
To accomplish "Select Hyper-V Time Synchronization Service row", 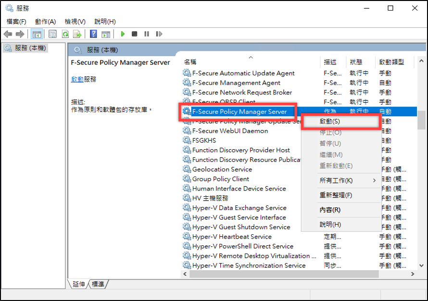I will 299,265.
